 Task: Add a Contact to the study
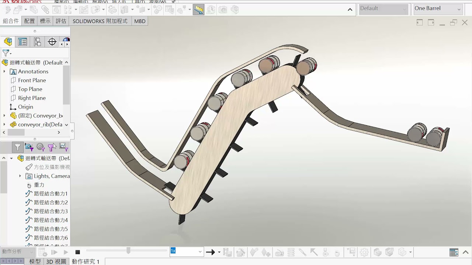pyautogui.click(x=325, y=252)
